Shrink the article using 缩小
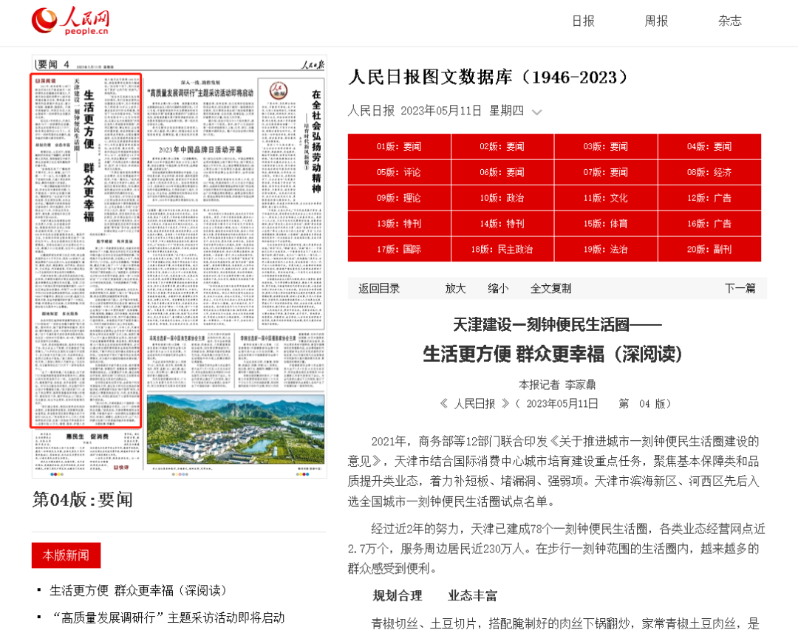 [x=498, y=288]
